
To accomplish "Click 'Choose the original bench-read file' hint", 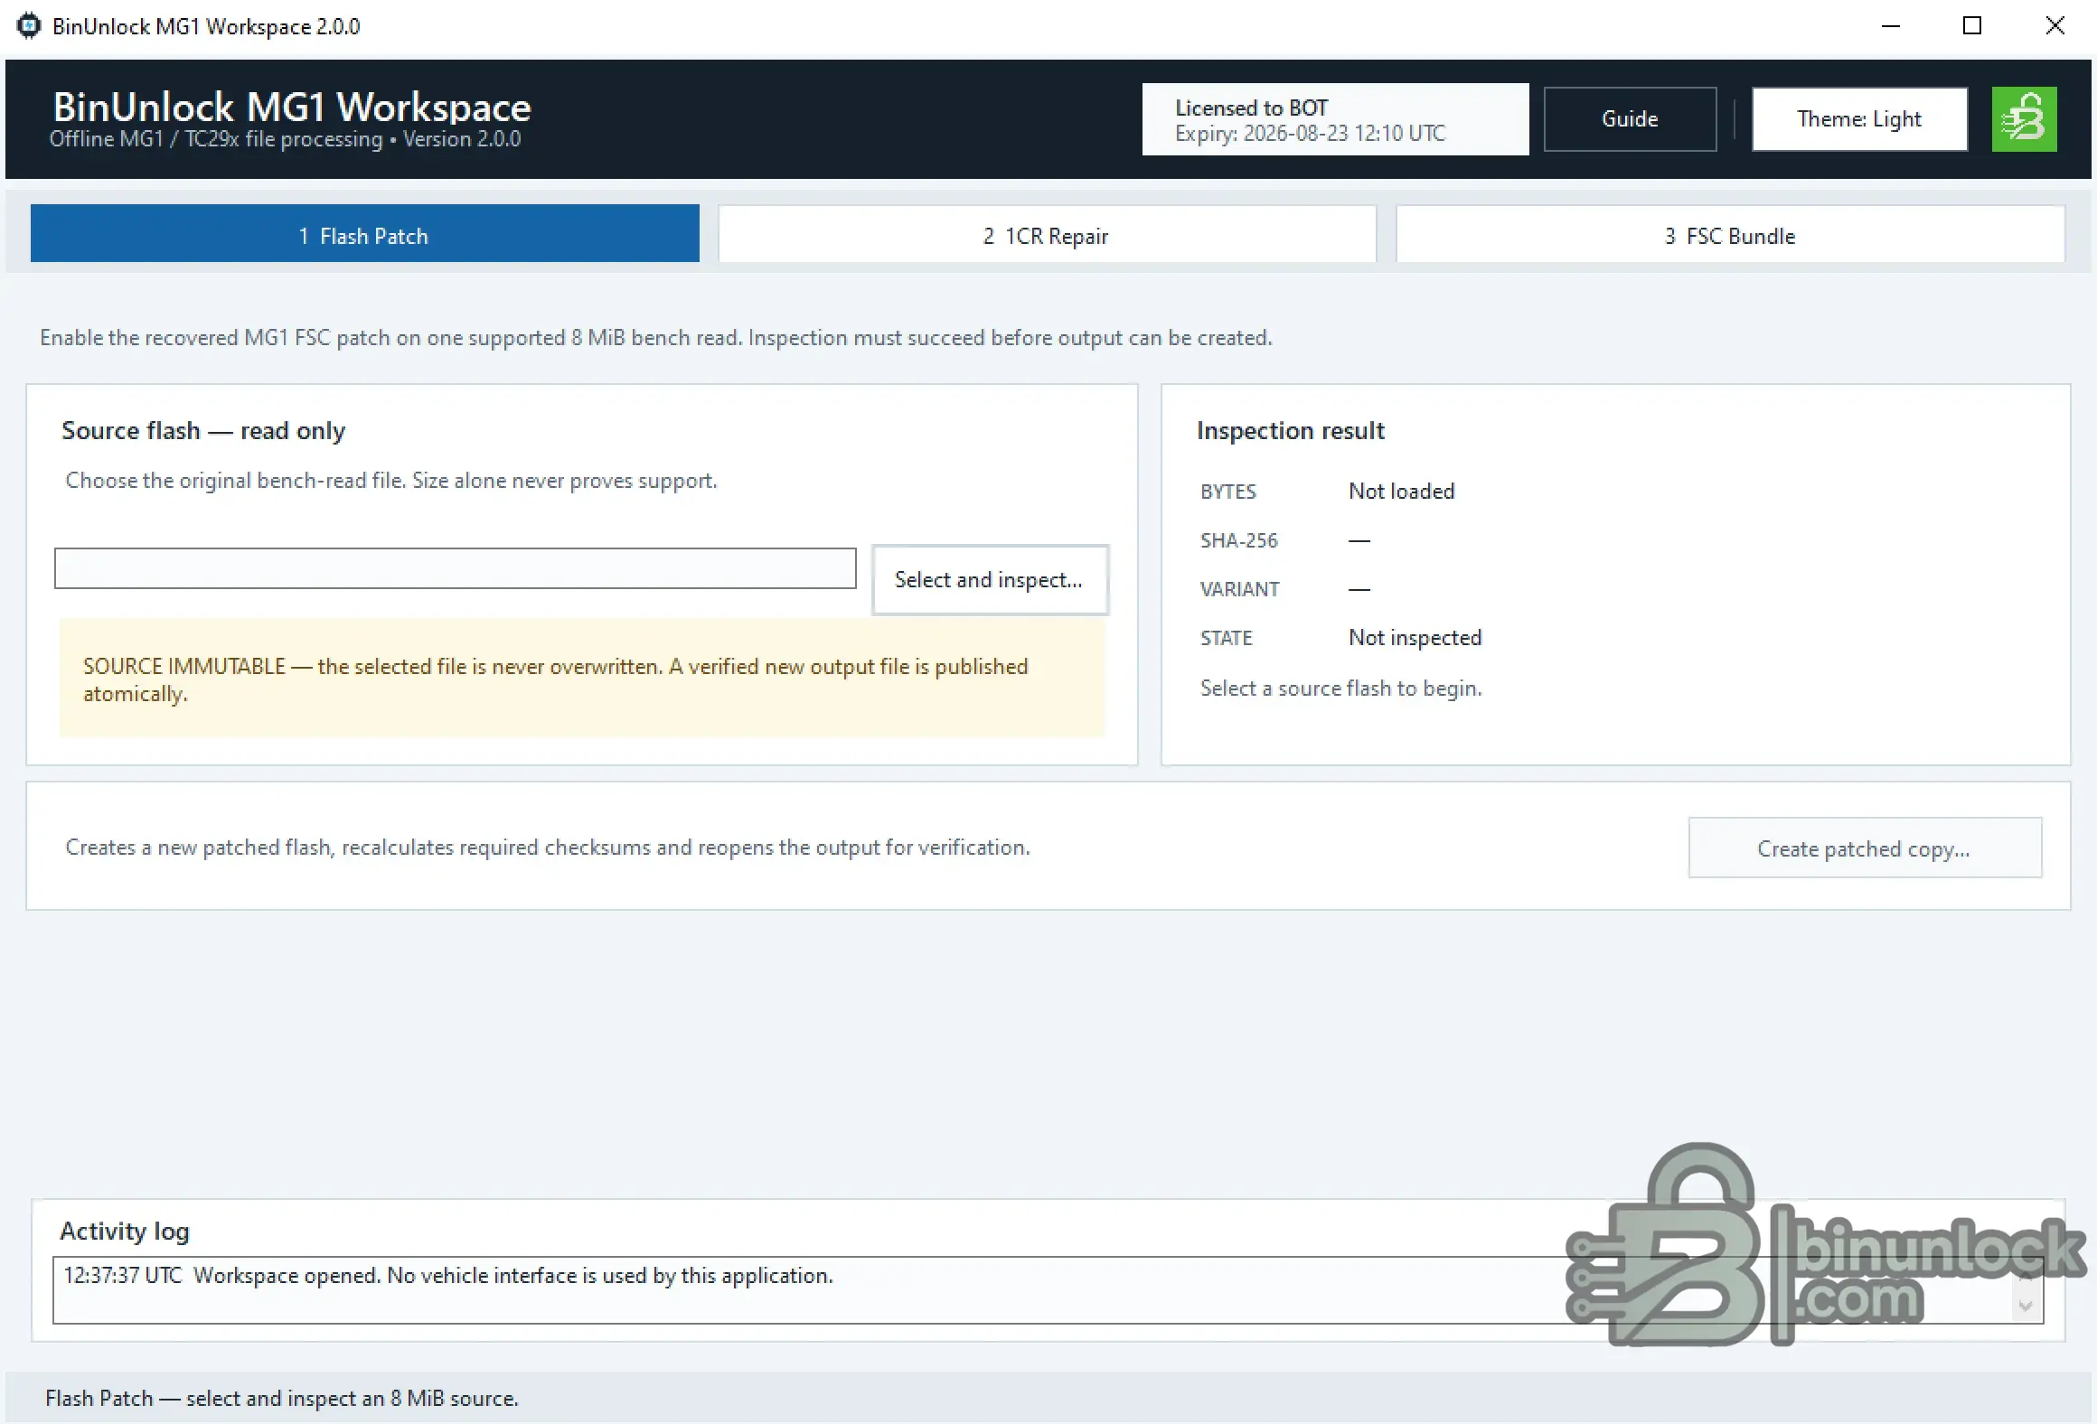I will click(391, 481).
